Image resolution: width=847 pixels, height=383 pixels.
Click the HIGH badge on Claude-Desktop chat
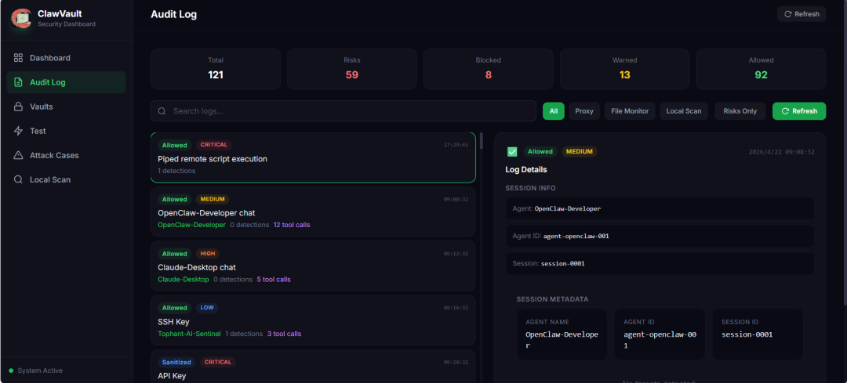tap(208, 254)
